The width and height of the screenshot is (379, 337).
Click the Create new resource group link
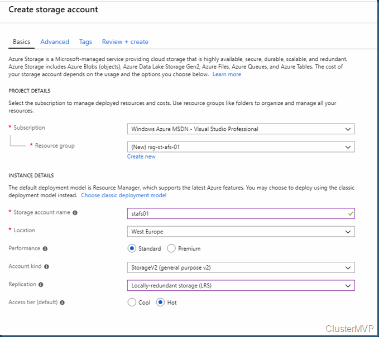141,157
